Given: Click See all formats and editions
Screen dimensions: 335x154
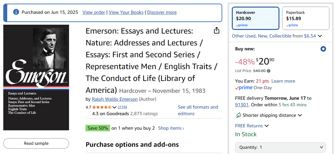Looking at the screenshot, I should point(198,110).
